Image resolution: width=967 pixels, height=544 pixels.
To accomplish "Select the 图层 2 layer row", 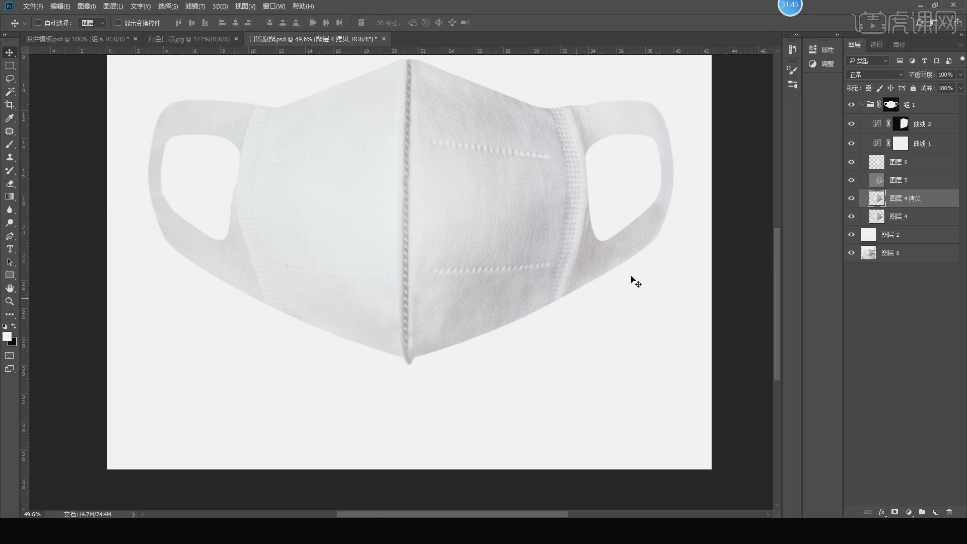I will point(902,235).
